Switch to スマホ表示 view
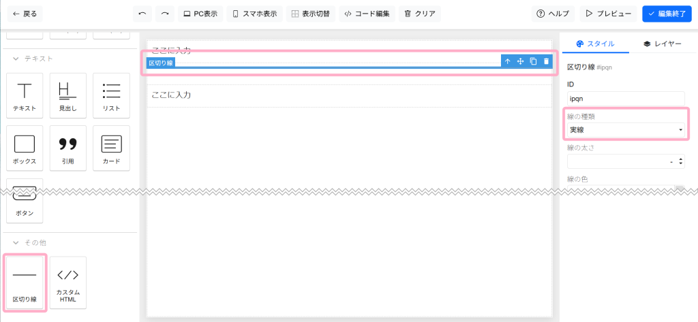The width and height of the screenshot is (698, 322). [x=254, y=14]
